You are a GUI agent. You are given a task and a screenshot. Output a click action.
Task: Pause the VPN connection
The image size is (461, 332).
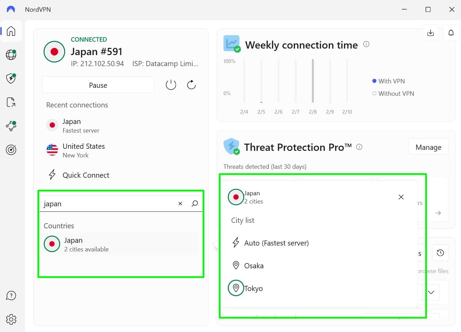click(98, 85)
